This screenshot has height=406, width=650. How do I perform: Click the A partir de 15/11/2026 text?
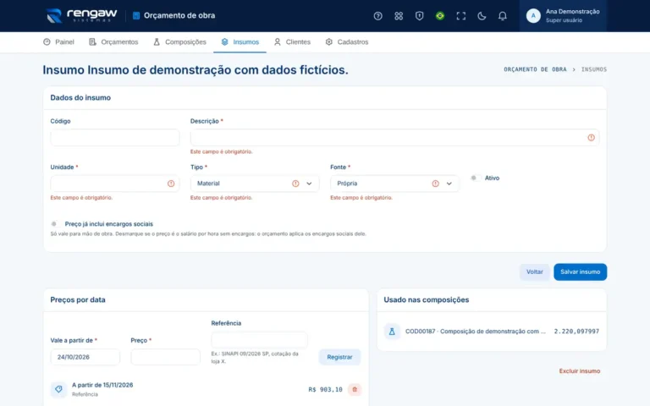(102, 385)
